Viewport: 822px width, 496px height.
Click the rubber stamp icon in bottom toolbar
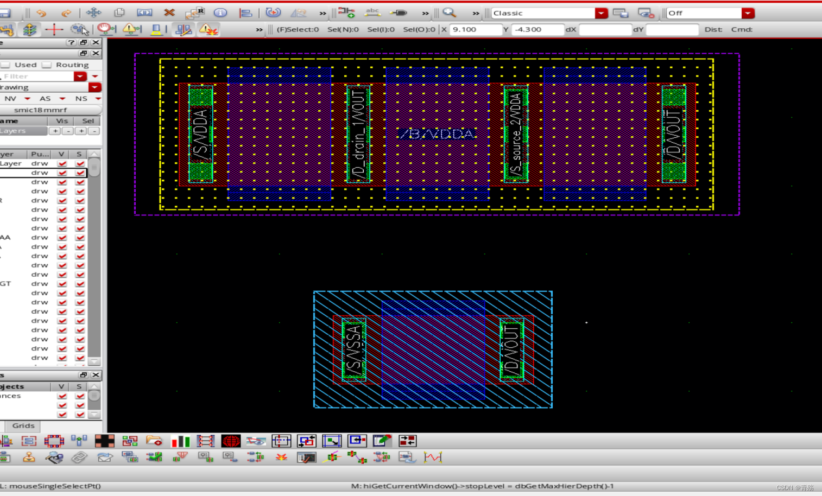pos(29,457)
